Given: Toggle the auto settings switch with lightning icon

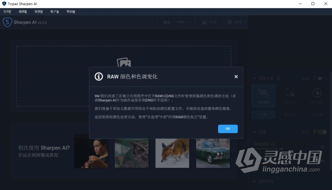Looking at the screenshot, I should tap(322, 132).
